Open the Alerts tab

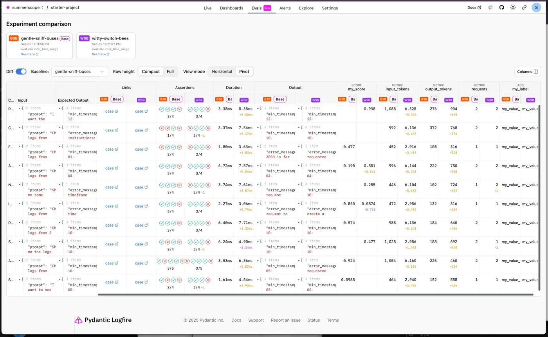click(285, 8)
